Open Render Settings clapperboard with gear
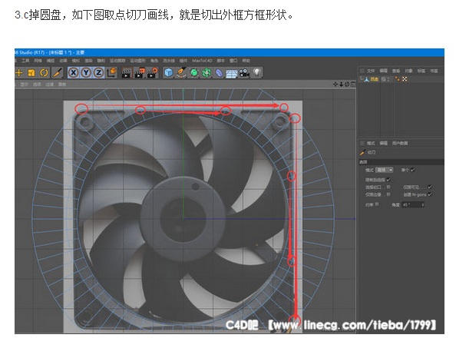Screen dimensions: 456x338 (x=152, y=72)
